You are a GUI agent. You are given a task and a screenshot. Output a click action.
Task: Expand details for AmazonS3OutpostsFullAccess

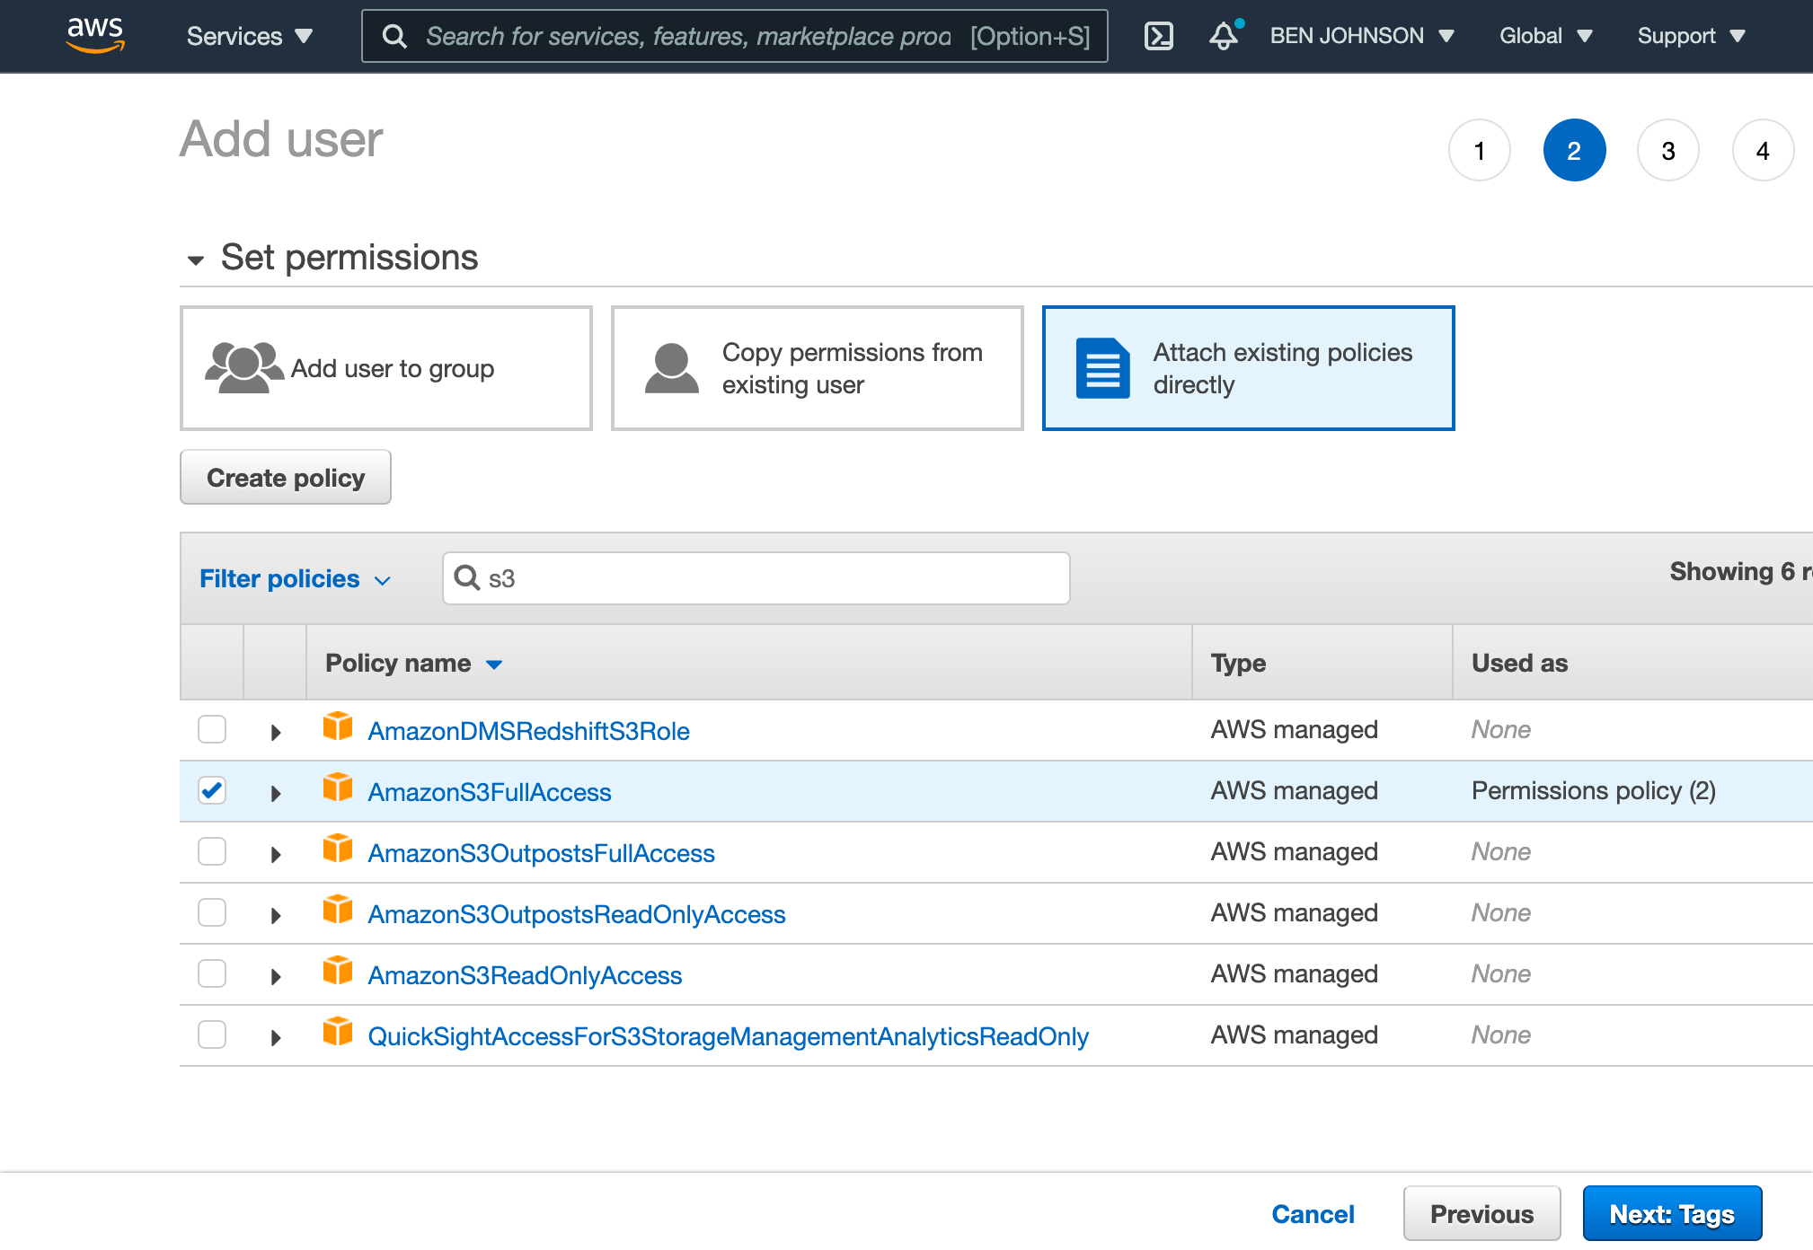coord(275,852)
